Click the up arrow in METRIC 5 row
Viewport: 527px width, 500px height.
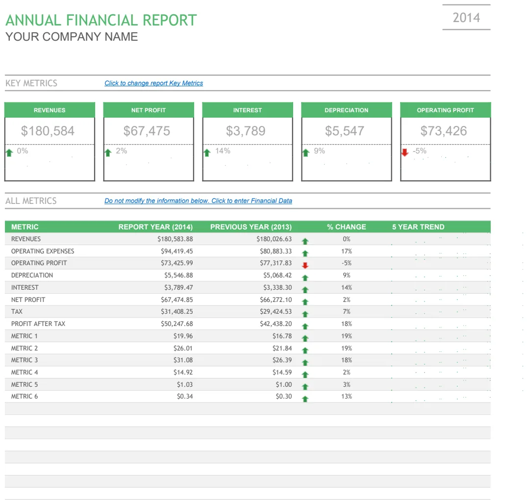305,386
